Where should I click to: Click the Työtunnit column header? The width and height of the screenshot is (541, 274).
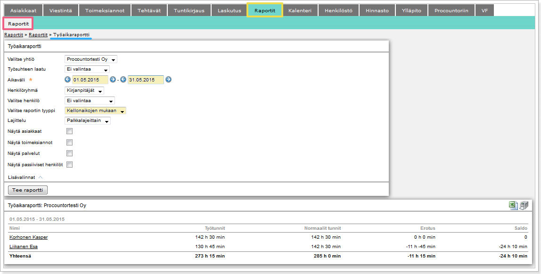click(x=214, y=228)
